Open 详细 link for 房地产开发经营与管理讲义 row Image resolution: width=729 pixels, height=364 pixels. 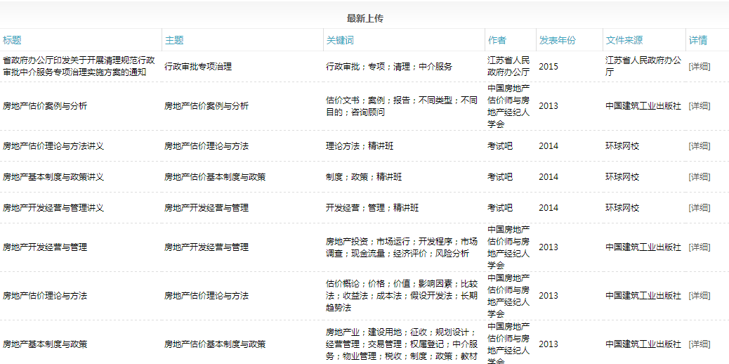700,207
